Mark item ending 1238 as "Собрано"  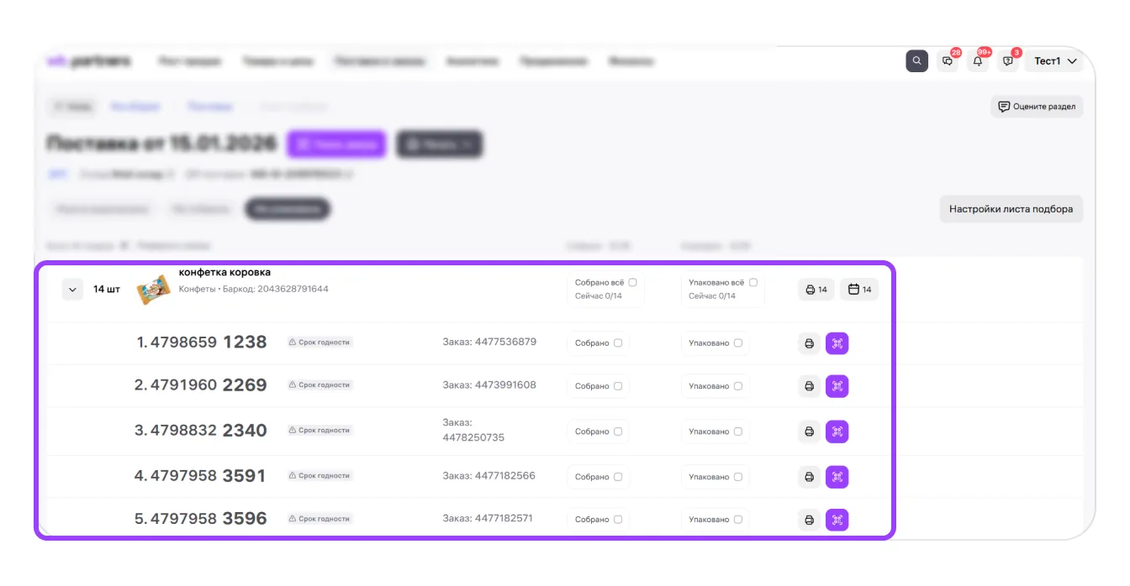coord(618,343)
